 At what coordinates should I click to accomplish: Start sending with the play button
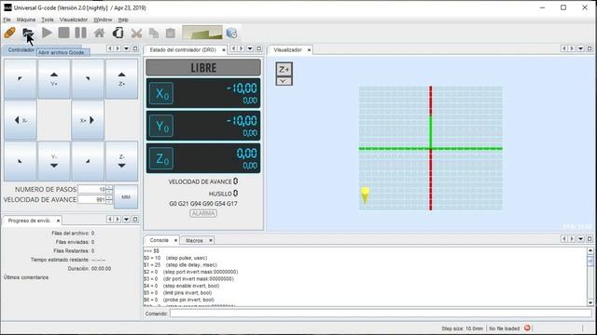47,33
